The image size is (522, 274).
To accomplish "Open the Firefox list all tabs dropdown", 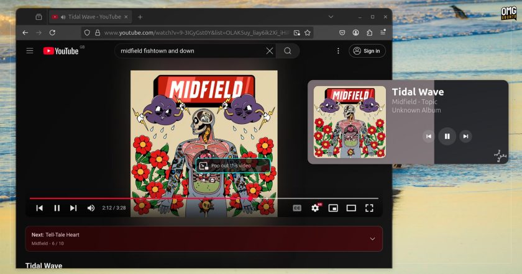I will click(x=331, y=17).
